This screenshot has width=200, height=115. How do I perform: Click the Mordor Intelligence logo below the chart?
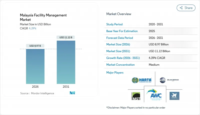(72, 93)
